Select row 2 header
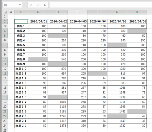 pyautogui.click(x=5, y=21)
